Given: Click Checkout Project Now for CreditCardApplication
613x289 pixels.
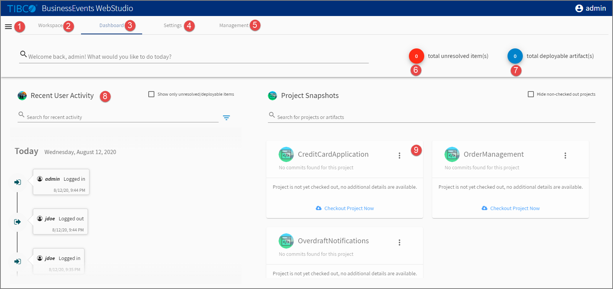Looking at the screenshot, I should tap(349, 209).
